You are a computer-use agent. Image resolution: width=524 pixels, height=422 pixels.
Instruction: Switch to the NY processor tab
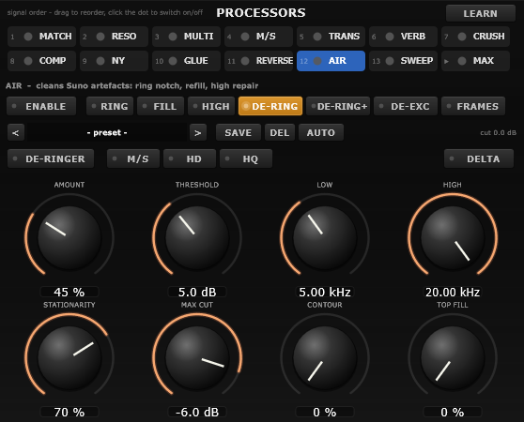pos(114,61)
